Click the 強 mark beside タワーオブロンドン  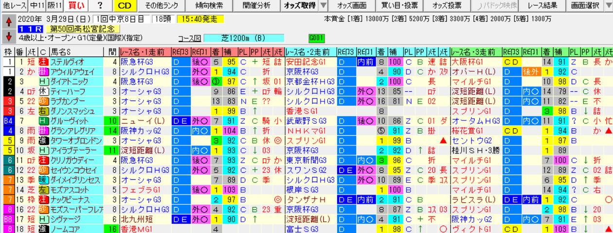point(43,141)
